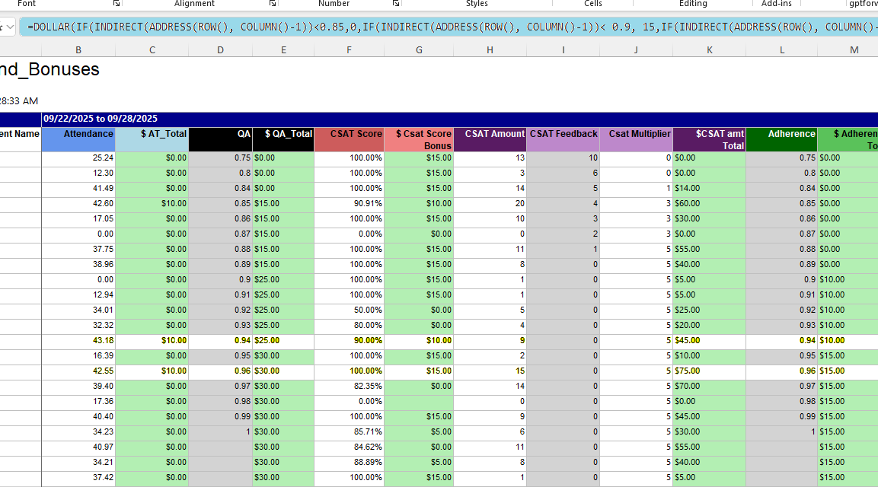Select column B header
Viewport: 878px width, 503px height.
click(x=78, y=49)
